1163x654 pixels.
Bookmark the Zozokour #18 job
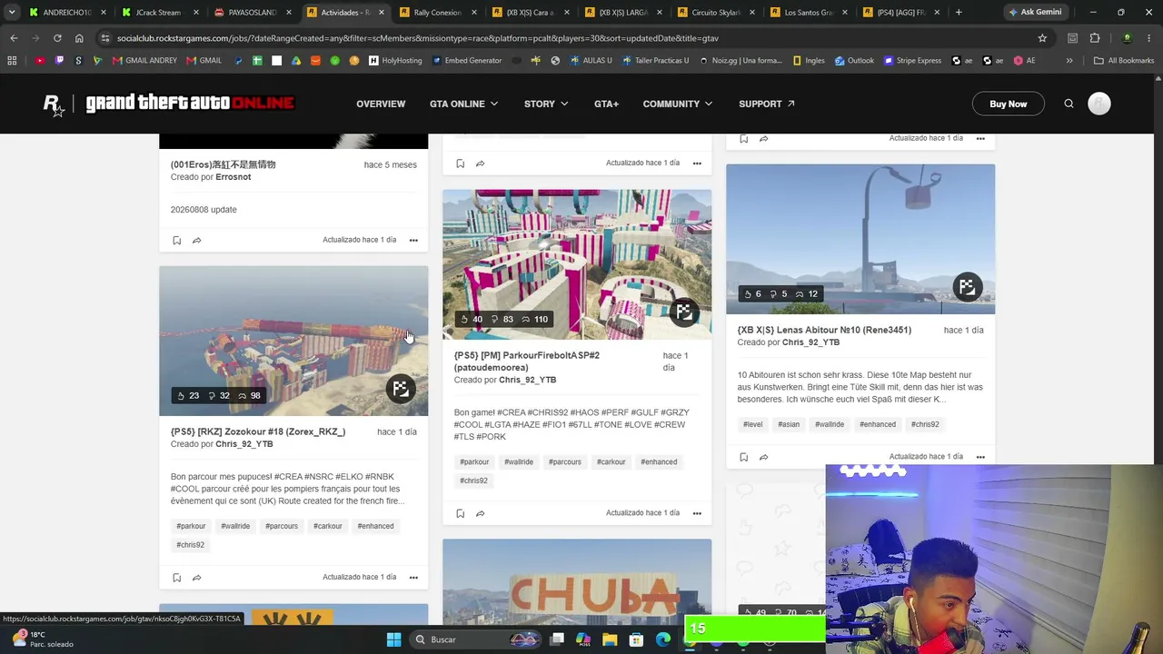[x=176, y=578]
